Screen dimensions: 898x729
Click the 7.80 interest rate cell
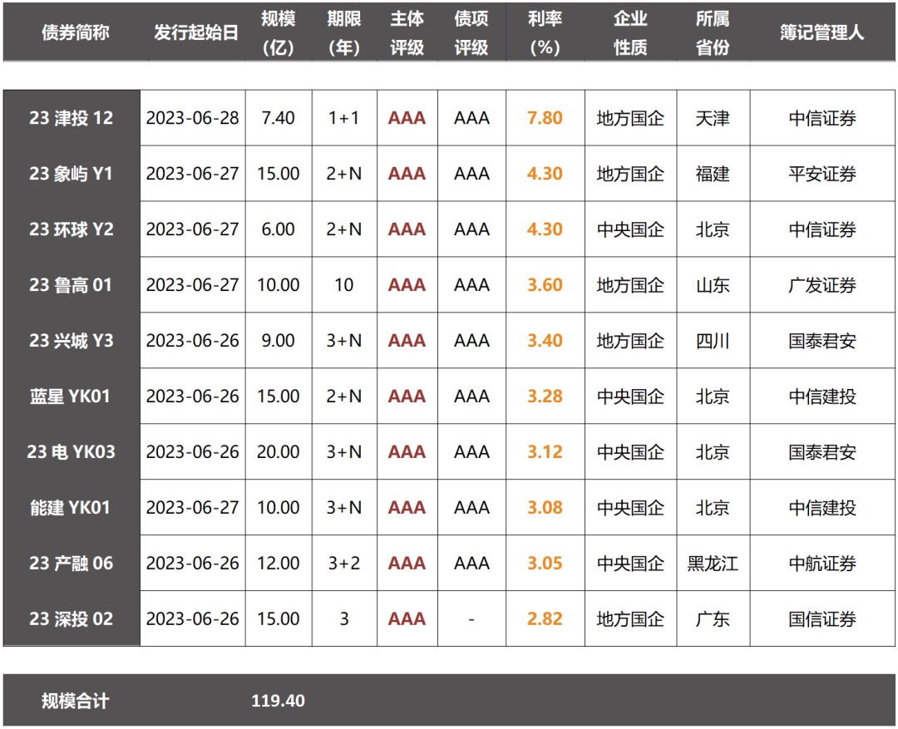point(545,118)
